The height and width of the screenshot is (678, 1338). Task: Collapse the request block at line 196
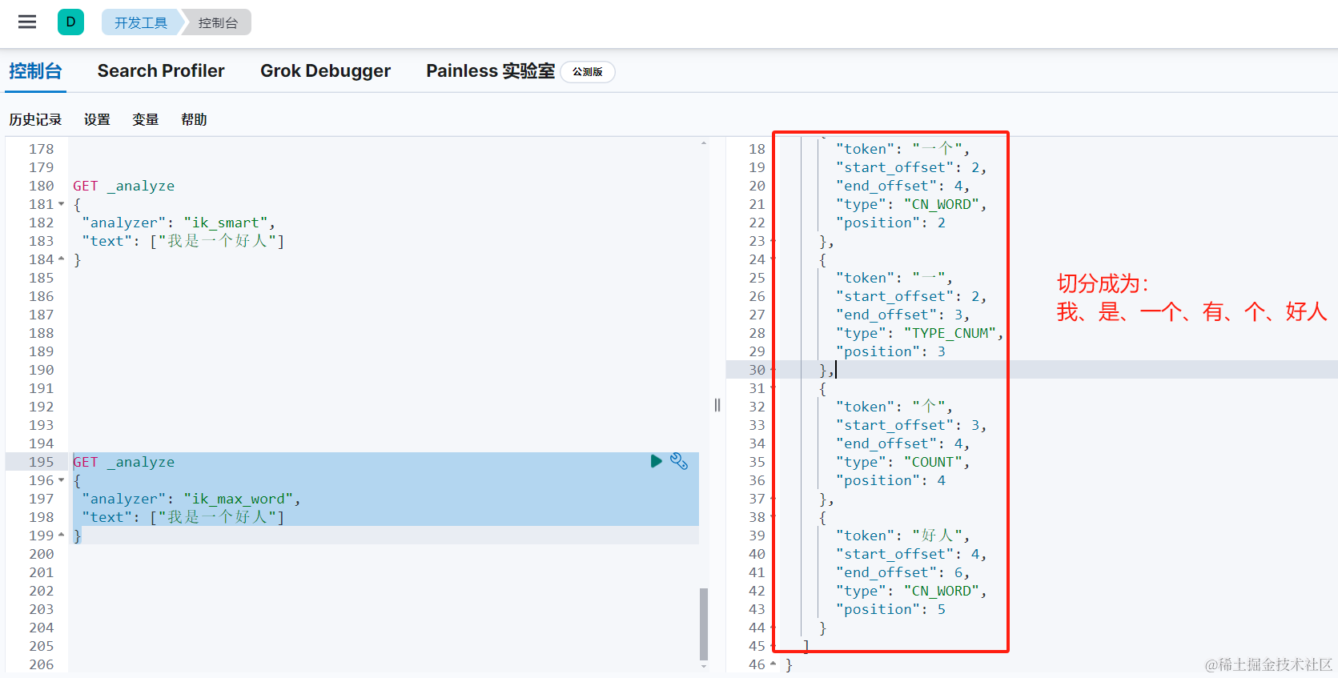coord(62,480)
